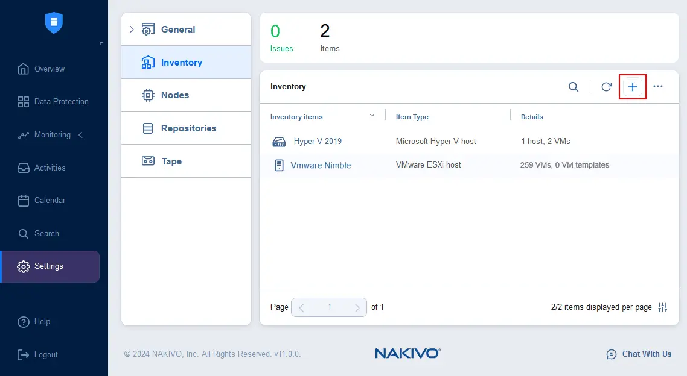Viewport: 687px width, 376px height.
Task: Click the 0 Issues counter
Action: pos(281,38)
